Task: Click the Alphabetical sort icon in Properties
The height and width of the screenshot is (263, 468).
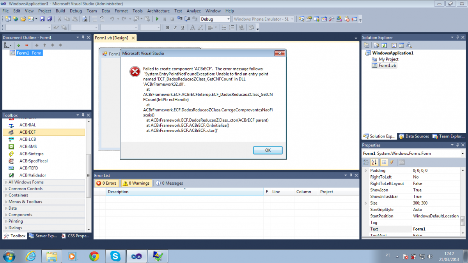Action: point(374,162)
